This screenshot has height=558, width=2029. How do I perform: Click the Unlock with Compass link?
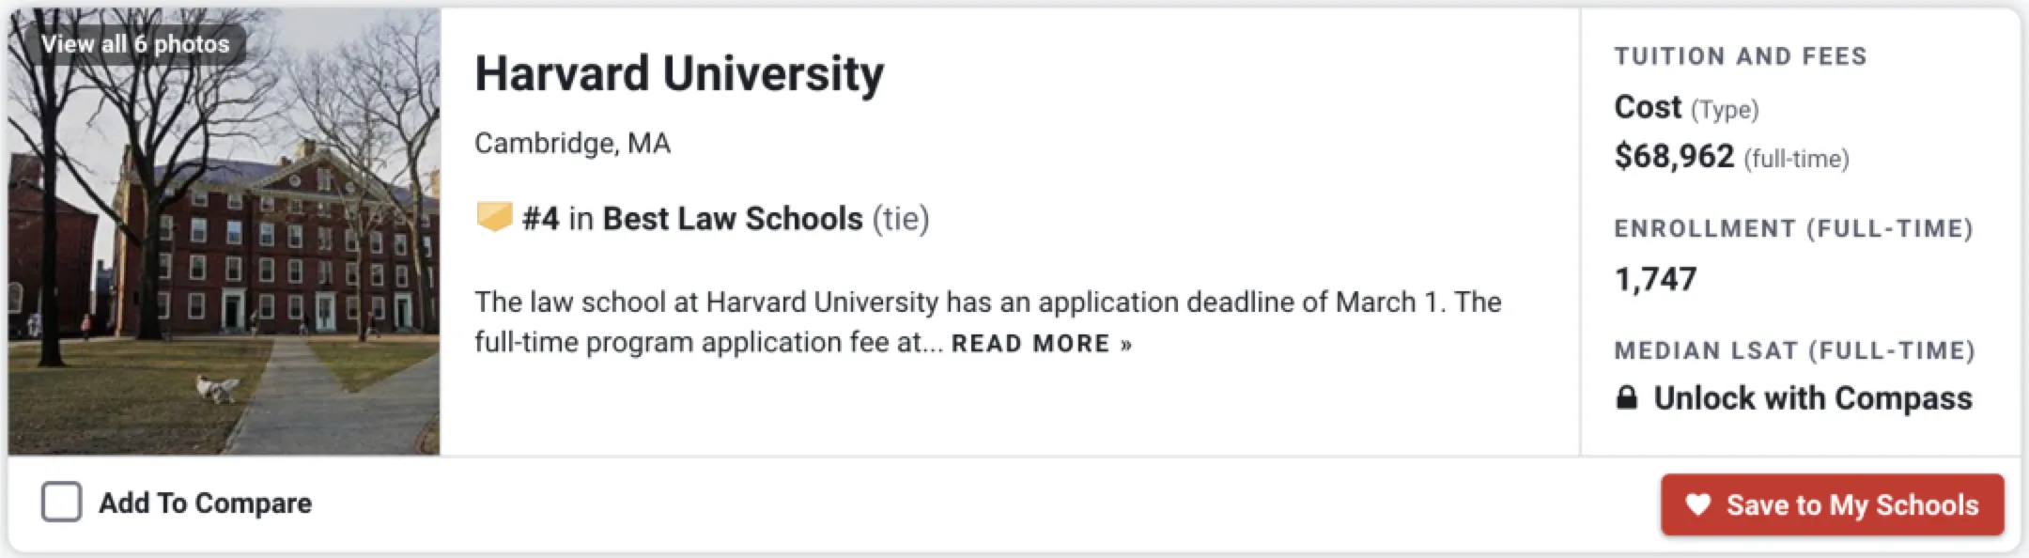[1812, 398]
